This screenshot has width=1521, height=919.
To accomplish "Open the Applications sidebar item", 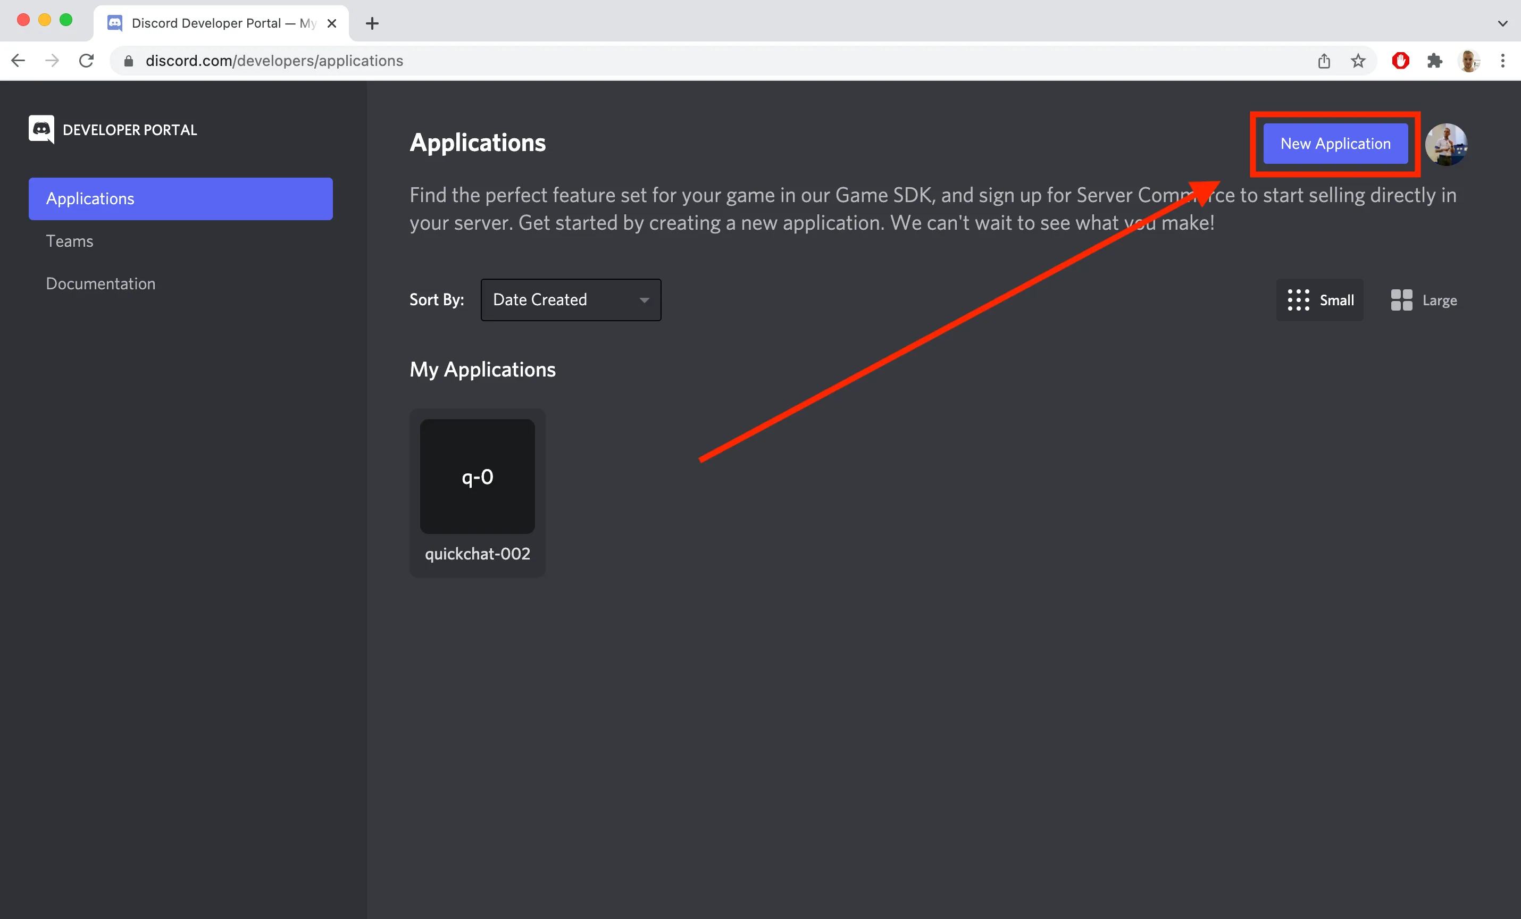I will 180,199.
